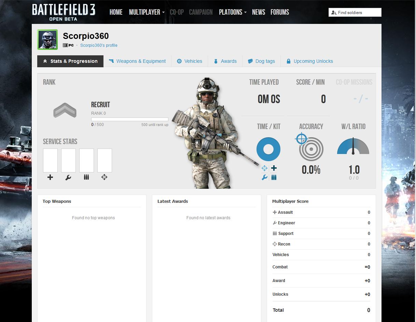The image size is (416, 322).
Task: Click the Engineer wrench icon under Service Stars
Action: click(x=68, y=177)
